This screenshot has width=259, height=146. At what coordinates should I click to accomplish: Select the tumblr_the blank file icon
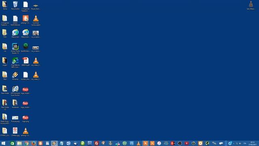25,76
